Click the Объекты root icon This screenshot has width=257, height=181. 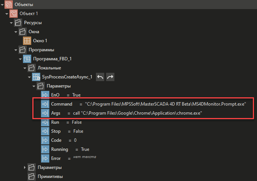point(9,5)
